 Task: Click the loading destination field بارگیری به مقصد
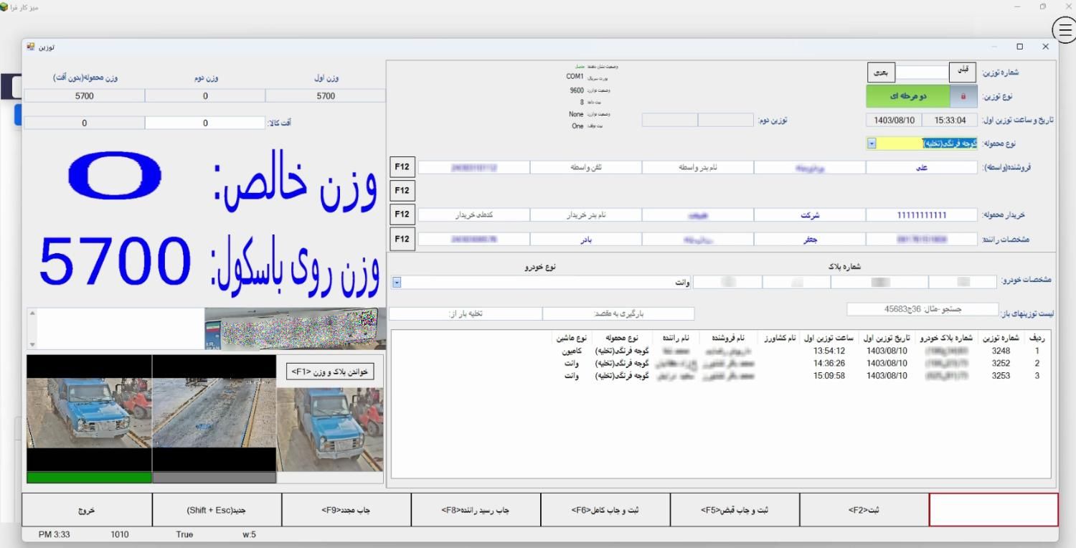[x=618, y=313]
